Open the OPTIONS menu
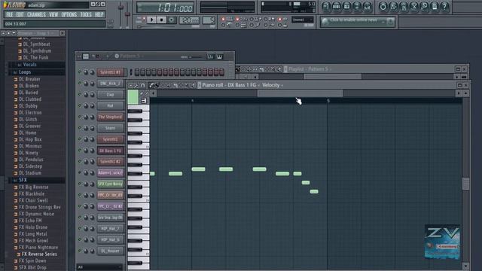Screen dimensions: 482x271 69,14
